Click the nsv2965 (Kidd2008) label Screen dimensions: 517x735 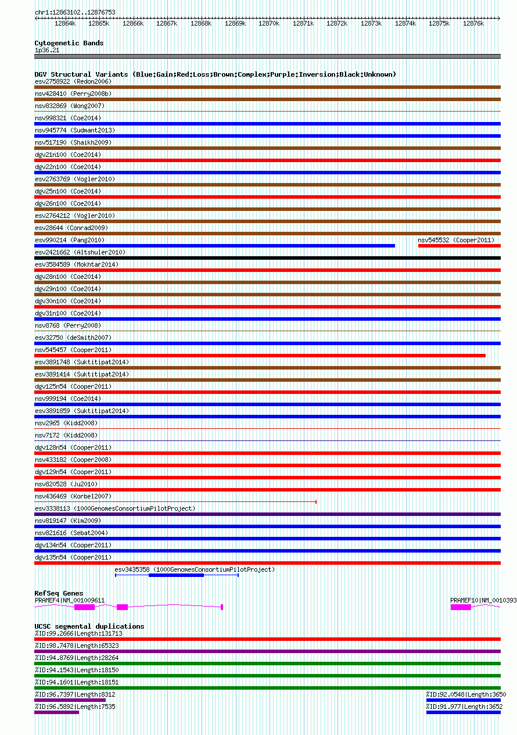66,423
